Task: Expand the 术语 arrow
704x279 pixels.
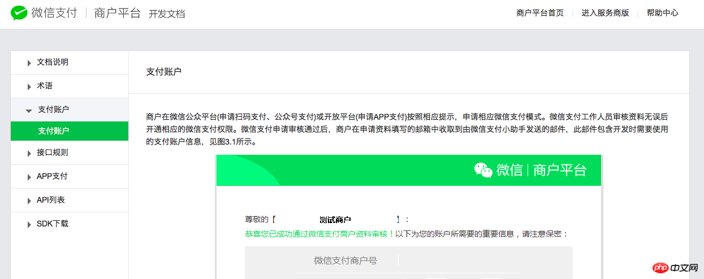Action: [29, 87]
